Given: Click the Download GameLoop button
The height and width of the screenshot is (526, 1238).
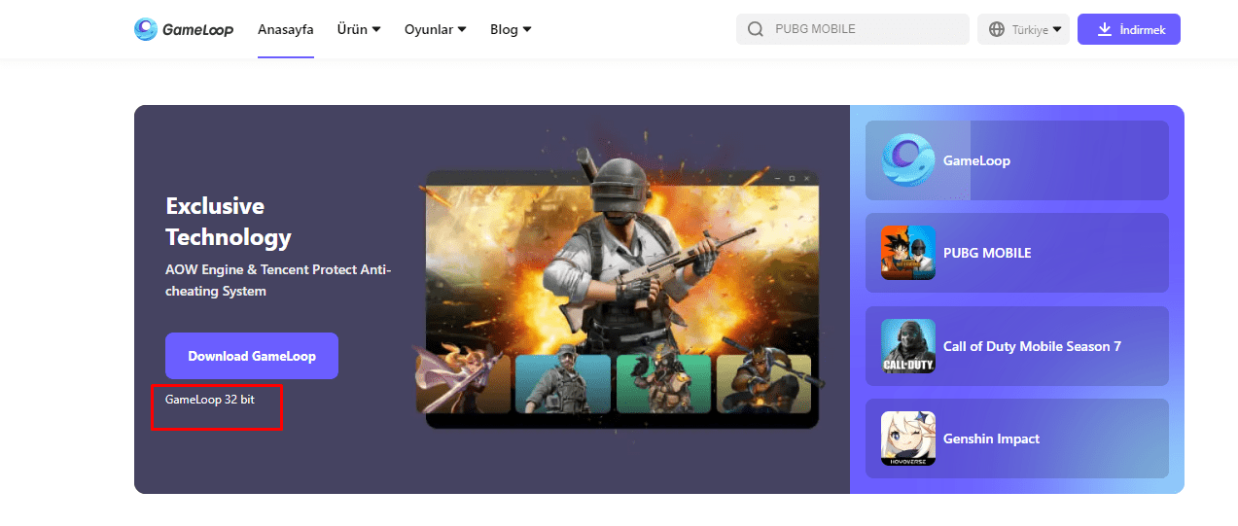Looking at the screenshot, I should pos(252,356).
